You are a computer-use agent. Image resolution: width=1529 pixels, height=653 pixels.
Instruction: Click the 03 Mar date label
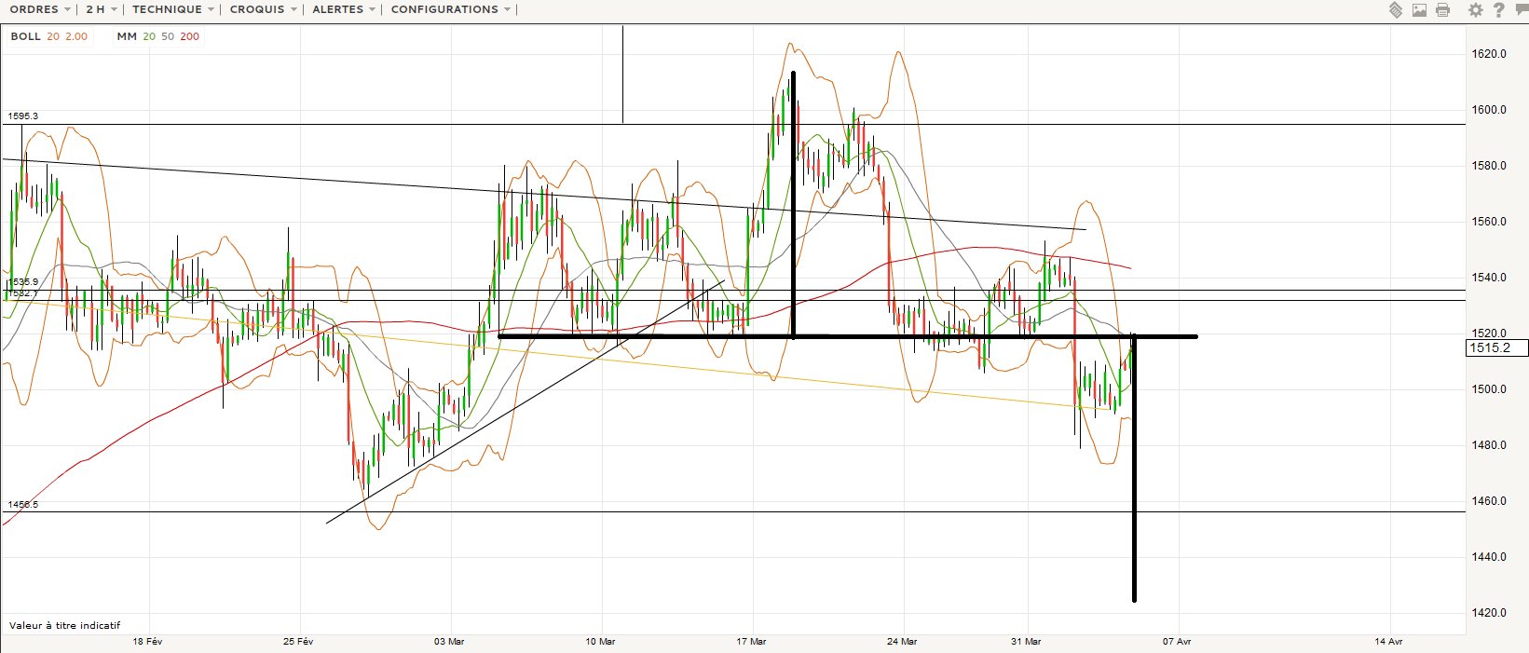tap(449, 642)
